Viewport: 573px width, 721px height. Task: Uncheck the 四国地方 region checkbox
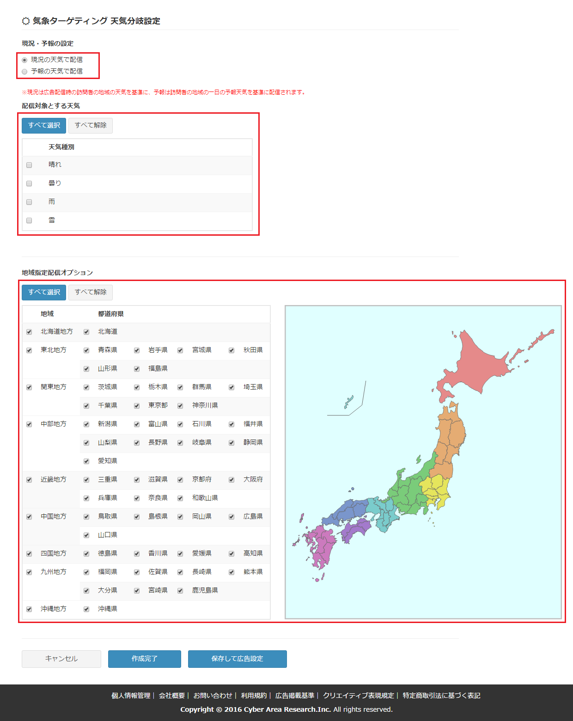point(29,554)
